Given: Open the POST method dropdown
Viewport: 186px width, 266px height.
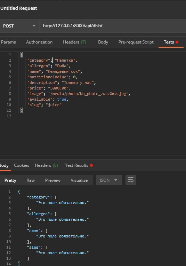Looking at the screenshot, I should [19, 26].
